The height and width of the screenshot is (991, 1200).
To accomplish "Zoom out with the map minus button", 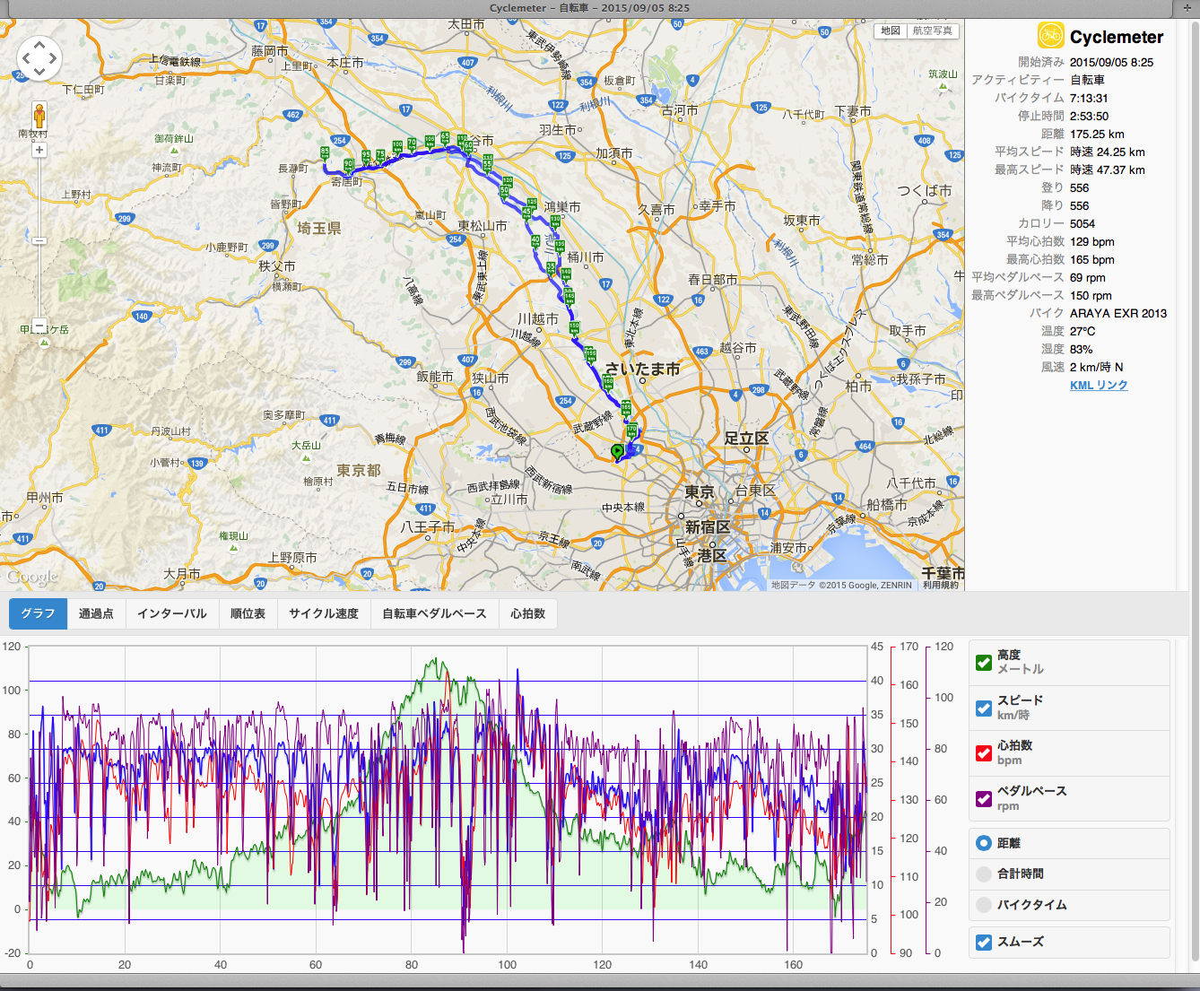I will coord(39,325).
